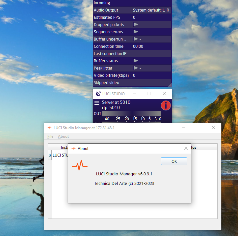The image size is (238, 236).
Task: Click the red info icon in LUCI STUDIO
Action: (166, 105)
